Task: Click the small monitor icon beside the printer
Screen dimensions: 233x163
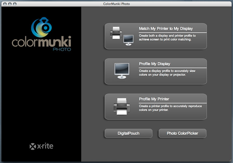Action: [x=128, y=40]
